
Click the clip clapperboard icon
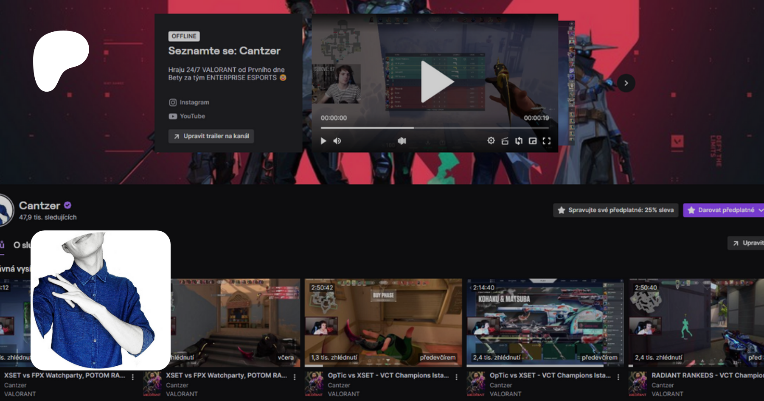[505, 141]
